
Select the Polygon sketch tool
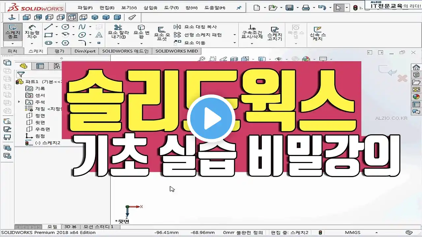[66, 43]
